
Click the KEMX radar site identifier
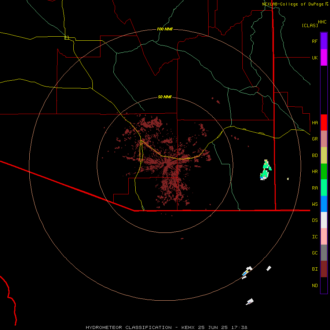188,327
